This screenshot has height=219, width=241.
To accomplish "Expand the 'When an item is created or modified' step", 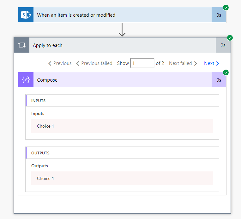I will (x=122, y=15).
